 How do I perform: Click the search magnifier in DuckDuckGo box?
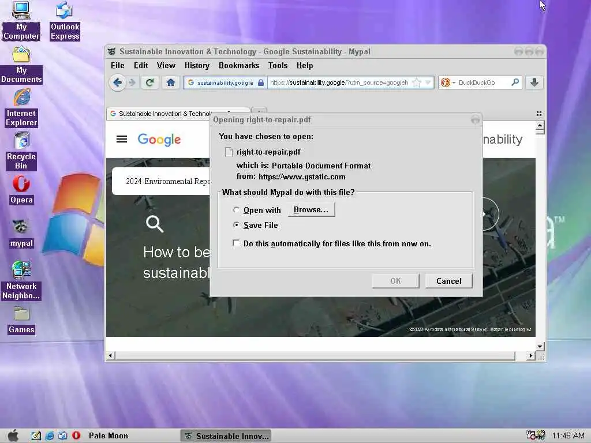pyautogui.click(x=515, y=82)
